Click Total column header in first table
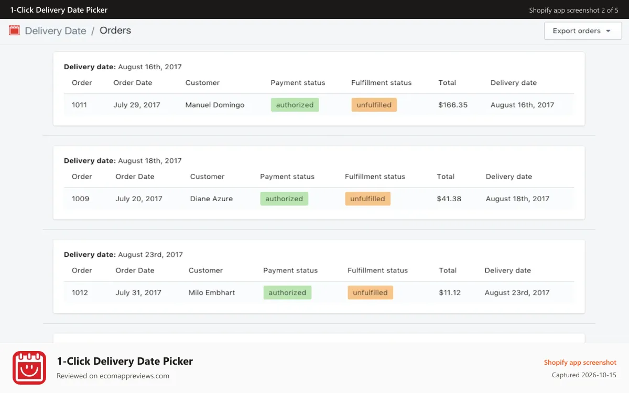 pos(447,83)
